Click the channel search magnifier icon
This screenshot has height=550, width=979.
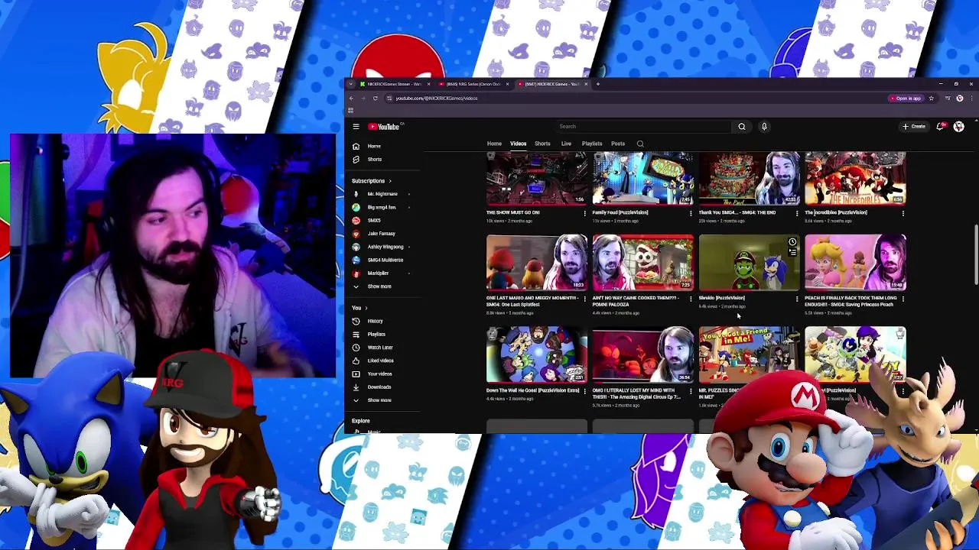click(640, 144)
